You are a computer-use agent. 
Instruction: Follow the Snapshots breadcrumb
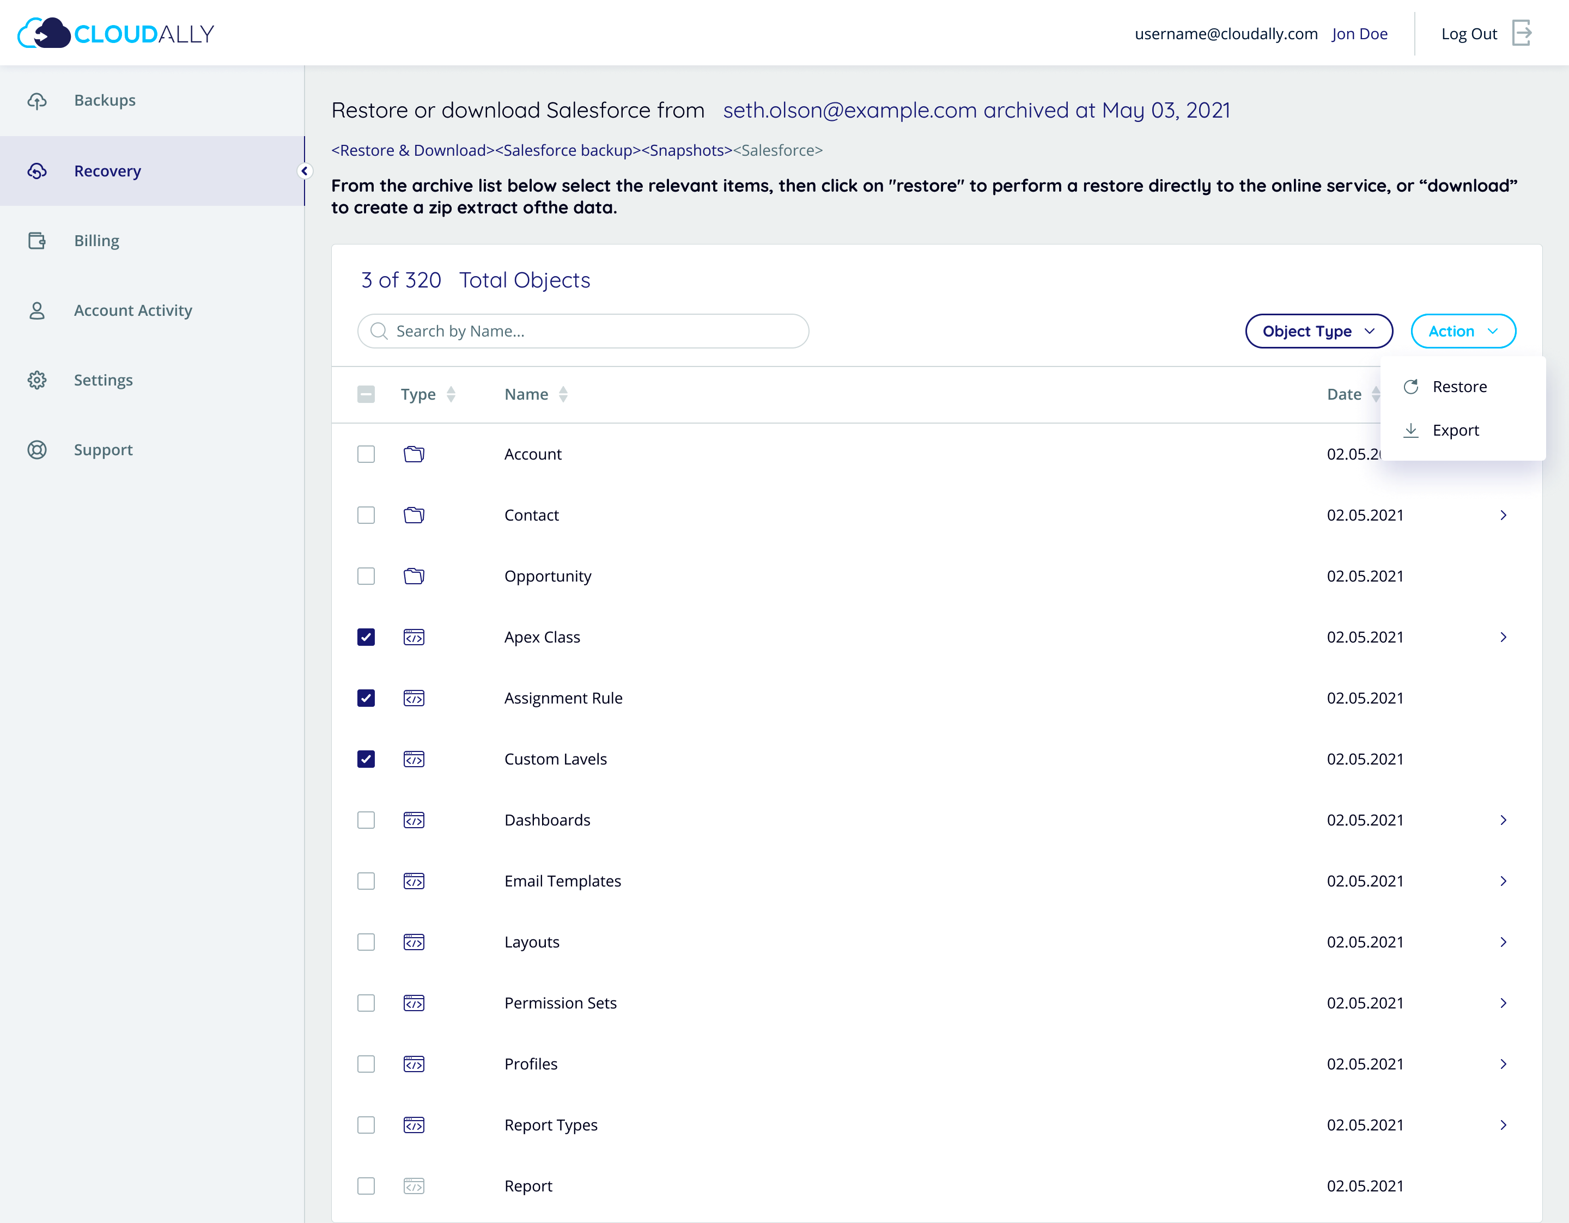(x=687, y=150)
